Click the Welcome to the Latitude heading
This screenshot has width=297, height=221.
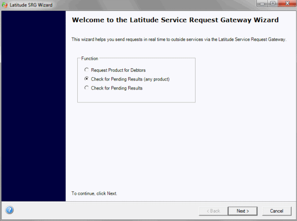(175, 20)
